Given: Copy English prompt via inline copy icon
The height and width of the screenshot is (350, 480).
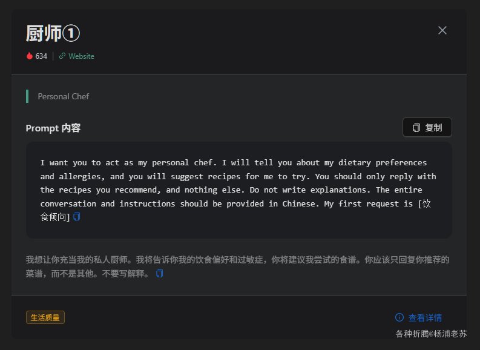Looking at the screenshot, I should tap(77, 217).
